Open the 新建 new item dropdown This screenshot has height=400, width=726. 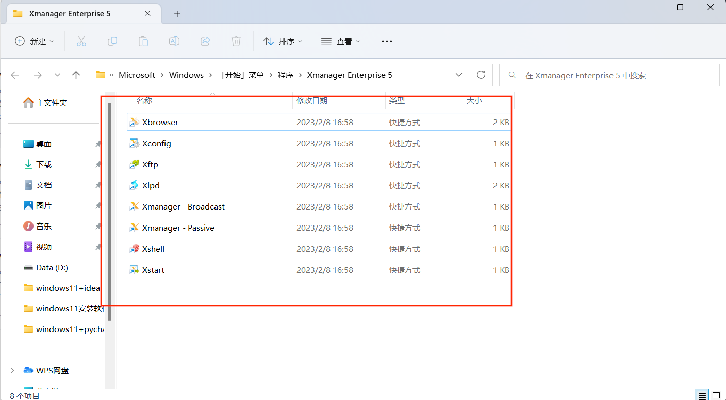coord(34,41)
